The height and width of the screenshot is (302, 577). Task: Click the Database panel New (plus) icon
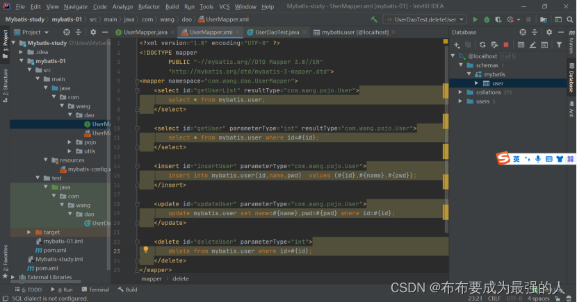[457, 45]
